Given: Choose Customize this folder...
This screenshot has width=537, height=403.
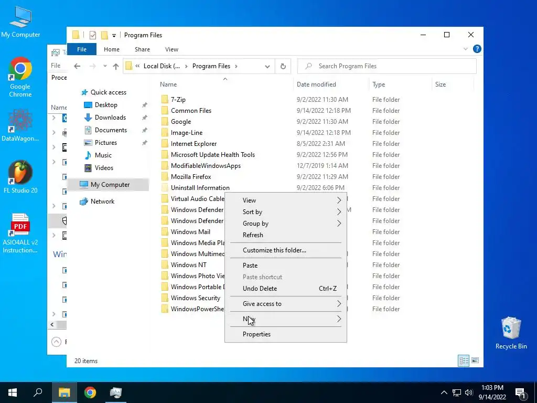Looking at the screenshot, I should click(x=286, y=250).
